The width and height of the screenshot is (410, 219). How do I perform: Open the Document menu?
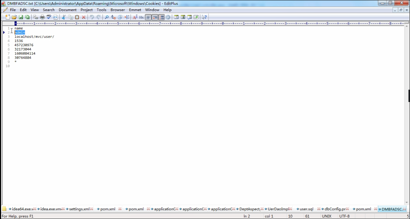click(68, 10)
